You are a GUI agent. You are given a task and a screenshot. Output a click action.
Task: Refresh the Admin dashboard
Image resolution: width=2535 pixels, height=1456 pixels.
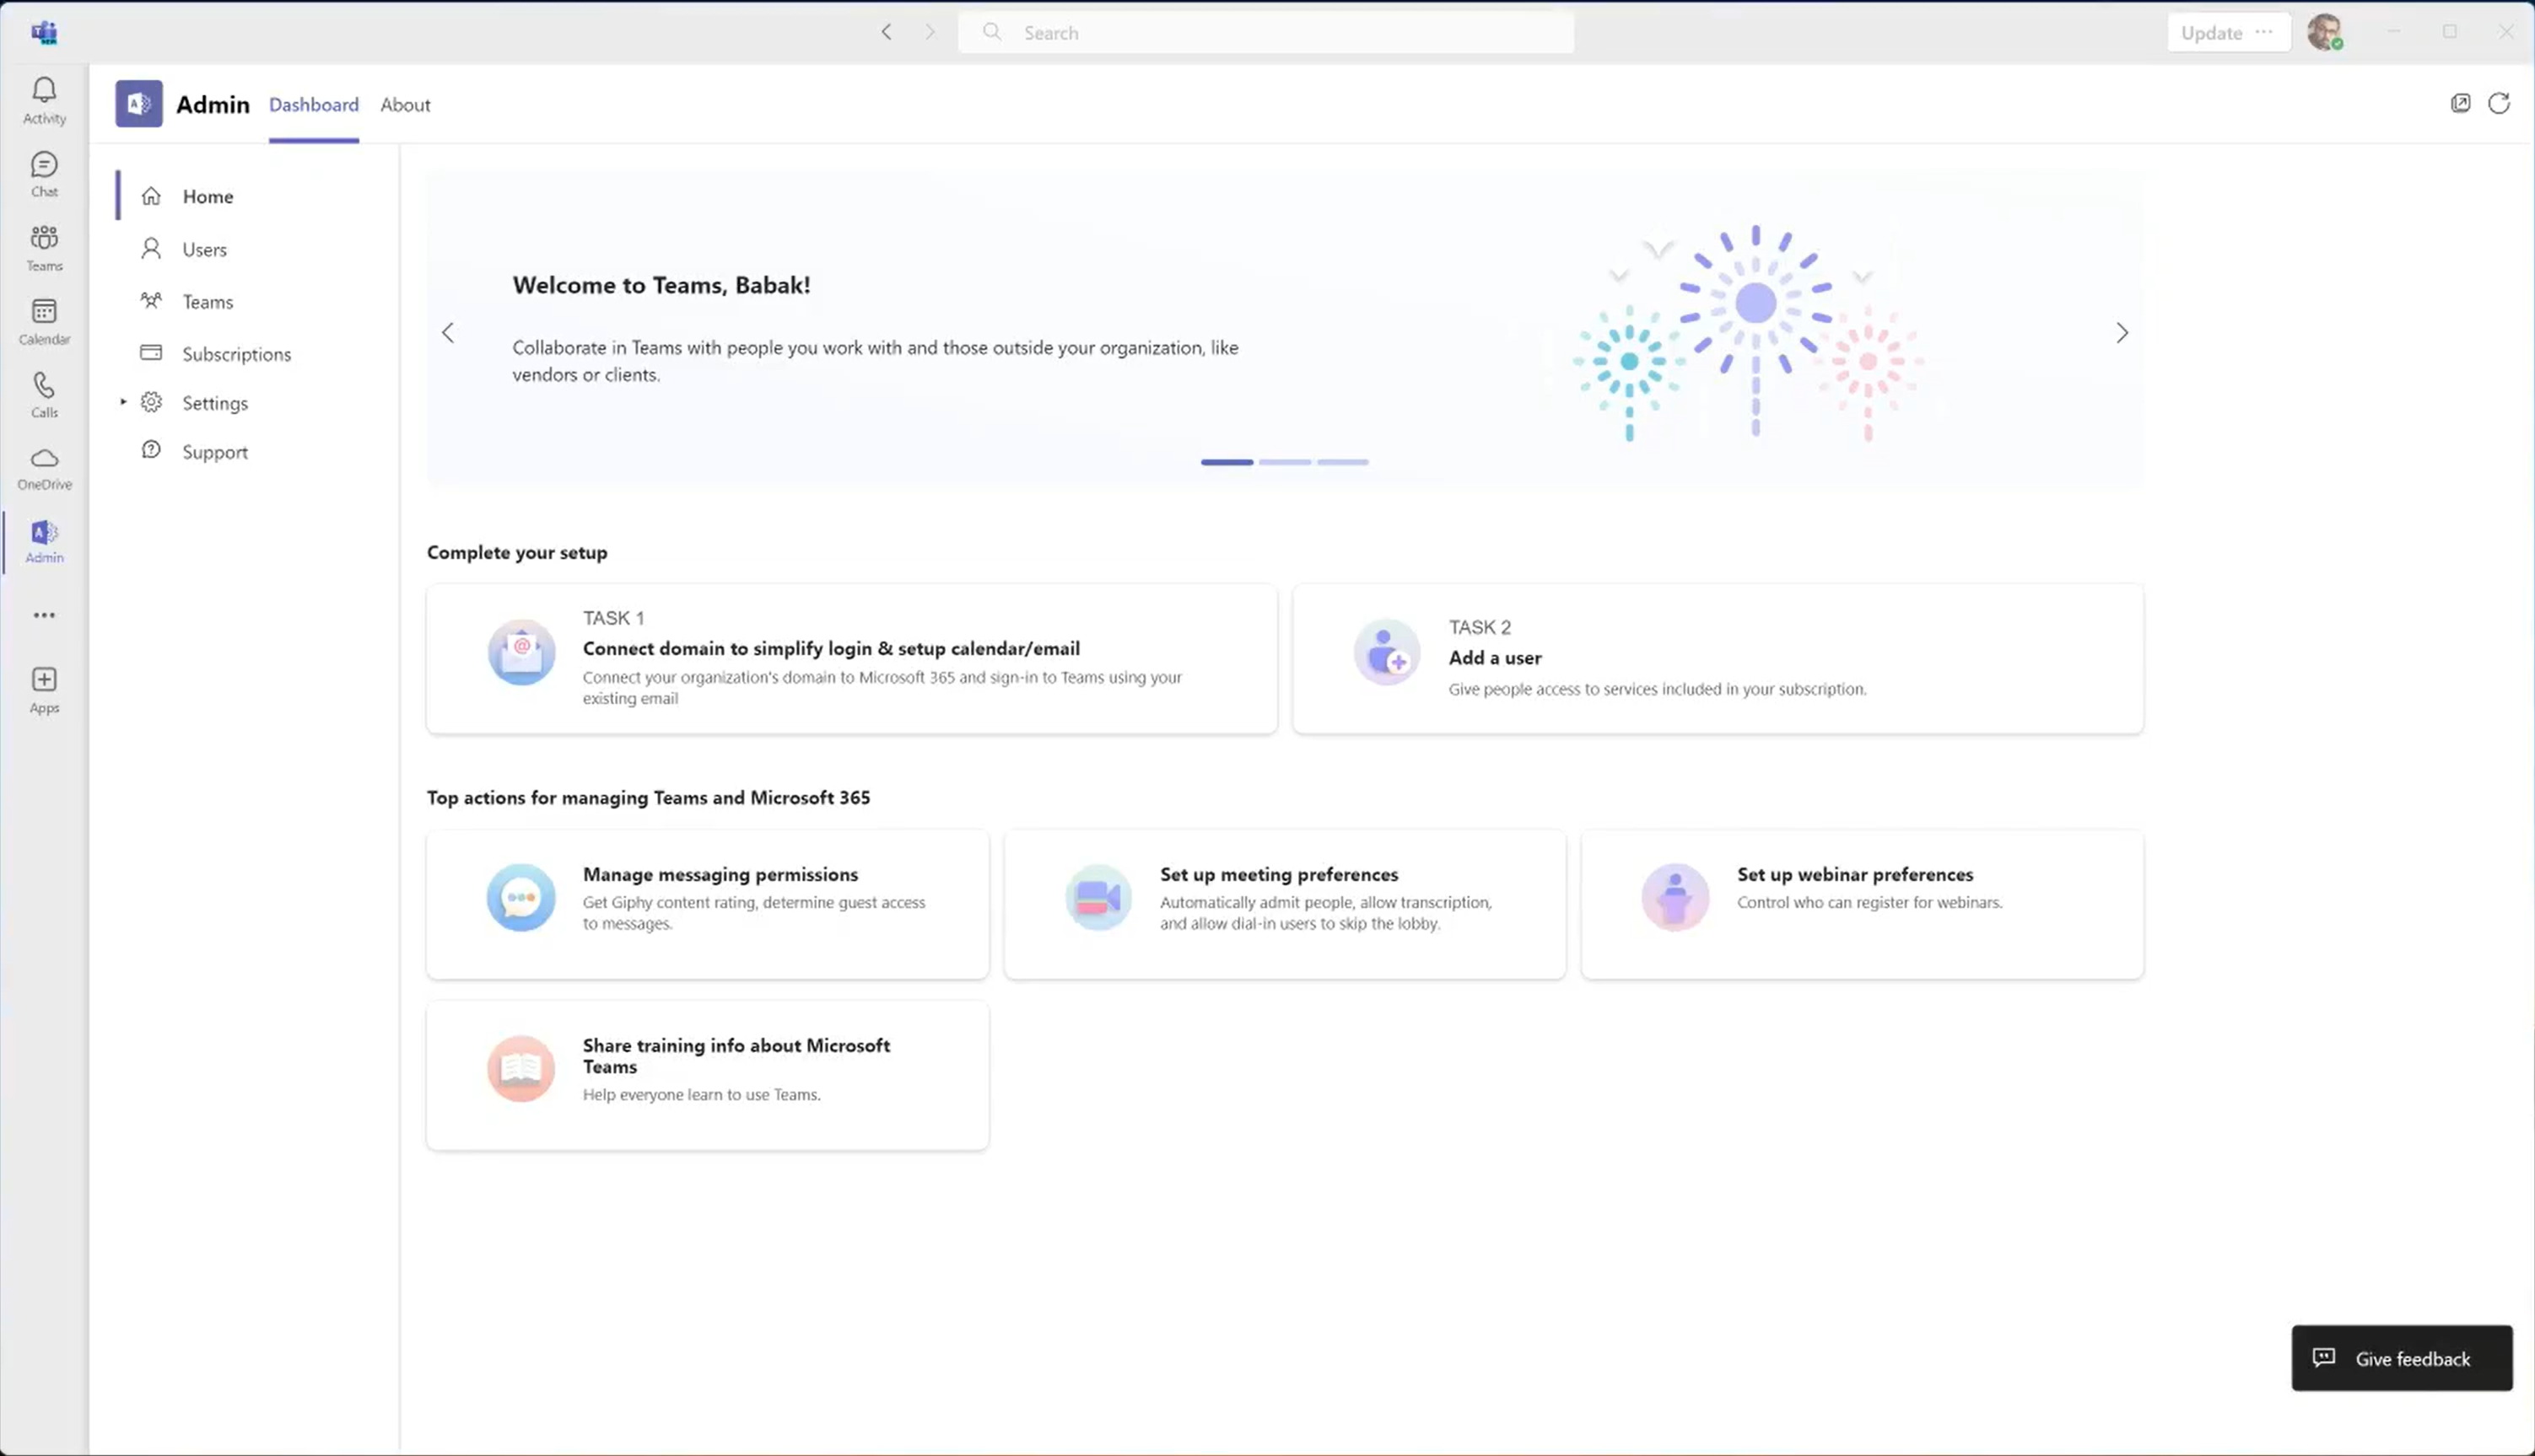(x=2499, y=103)
